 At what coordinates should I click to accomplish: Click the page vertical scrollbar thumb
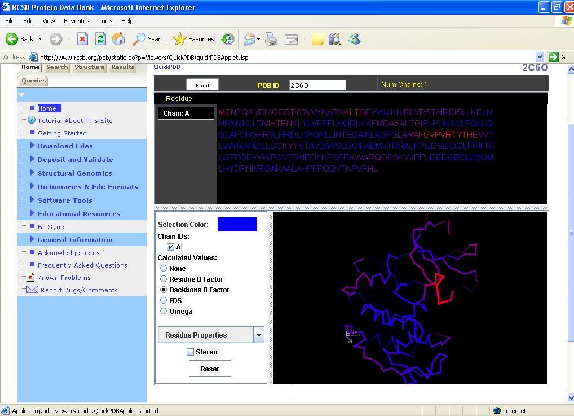pos(571,233)
